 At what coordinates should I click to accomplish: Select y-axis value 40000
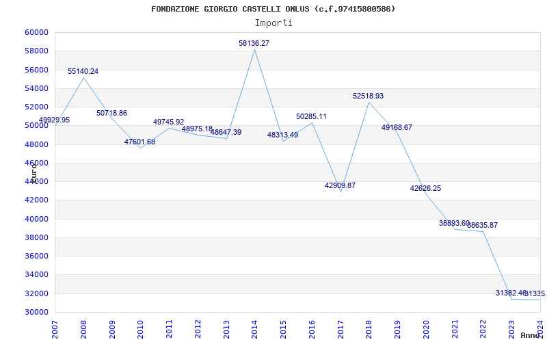coord(36,219)
